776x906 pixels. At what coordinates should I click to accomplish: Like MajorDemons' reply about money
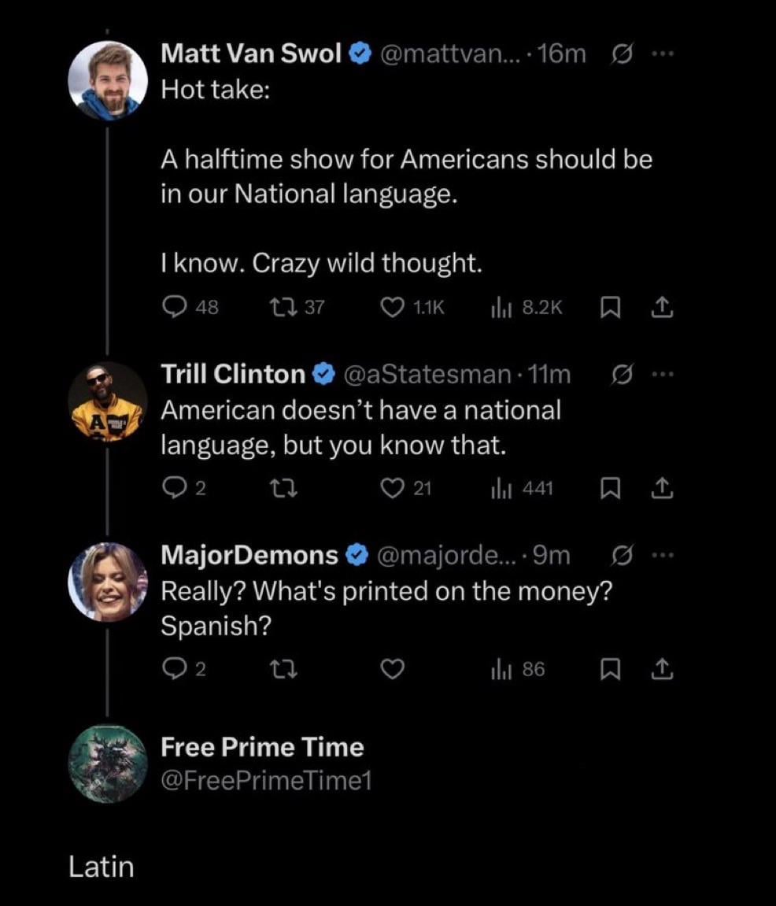pos(392,670)
